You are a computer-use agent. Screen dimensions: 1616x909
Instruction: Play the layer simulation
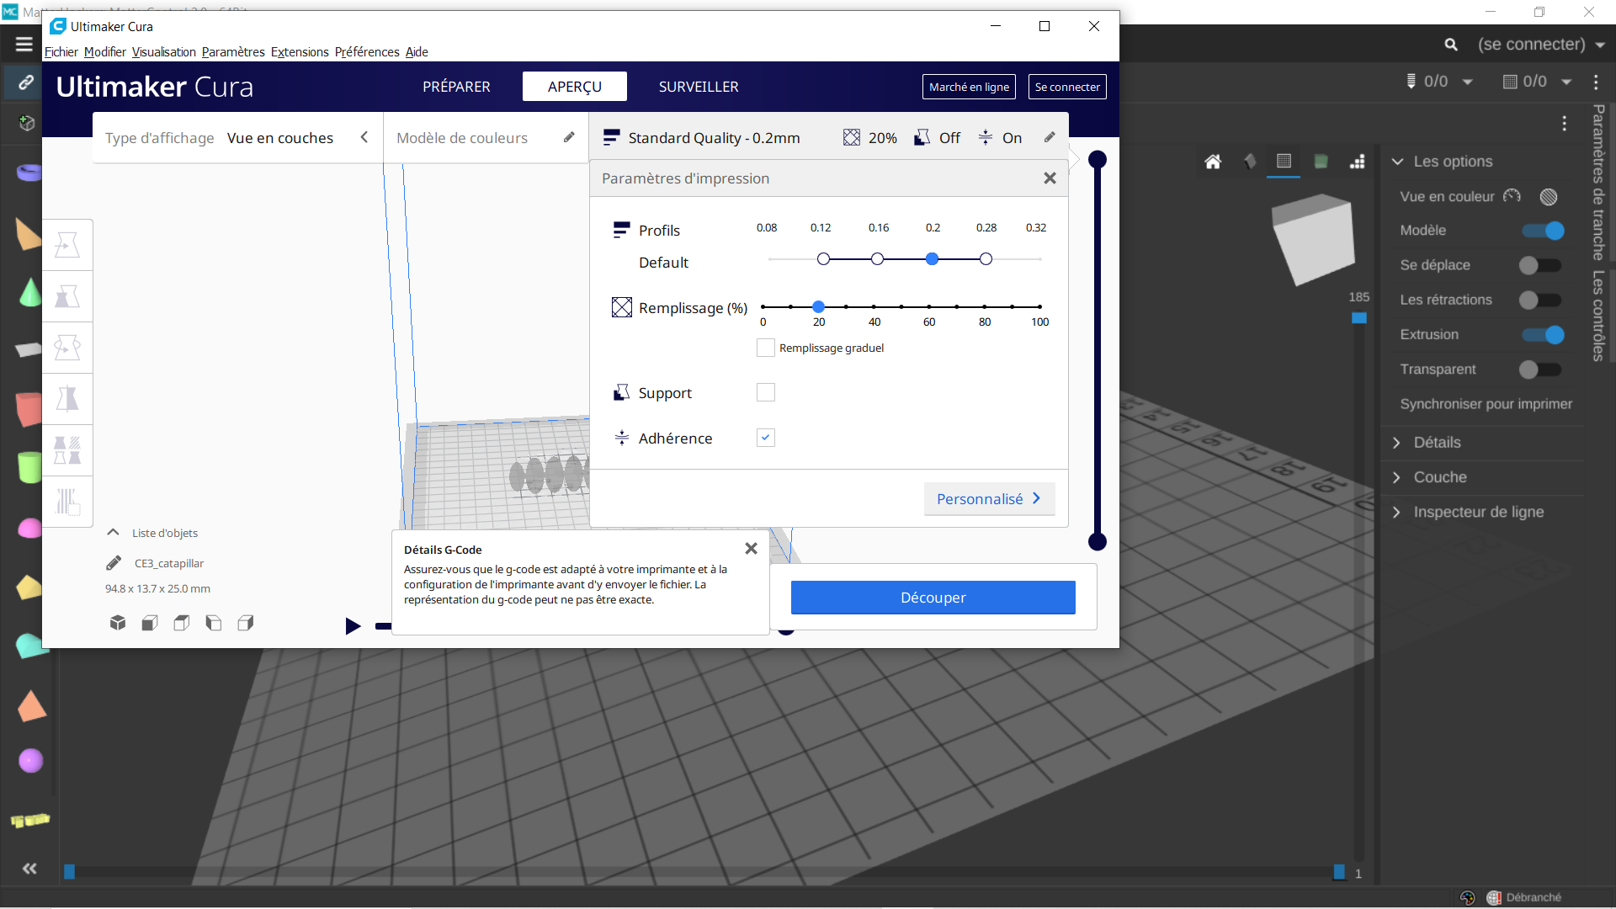(353, 625)
